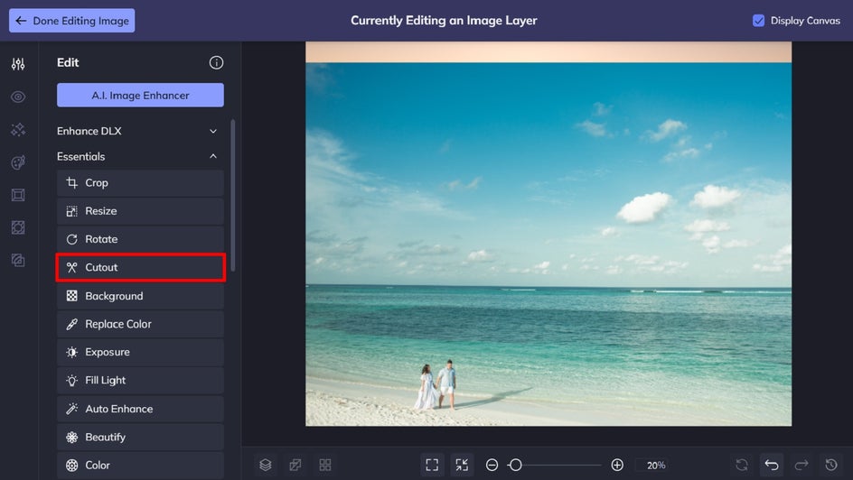Click Done Editing Image

(x=71, y=21)
